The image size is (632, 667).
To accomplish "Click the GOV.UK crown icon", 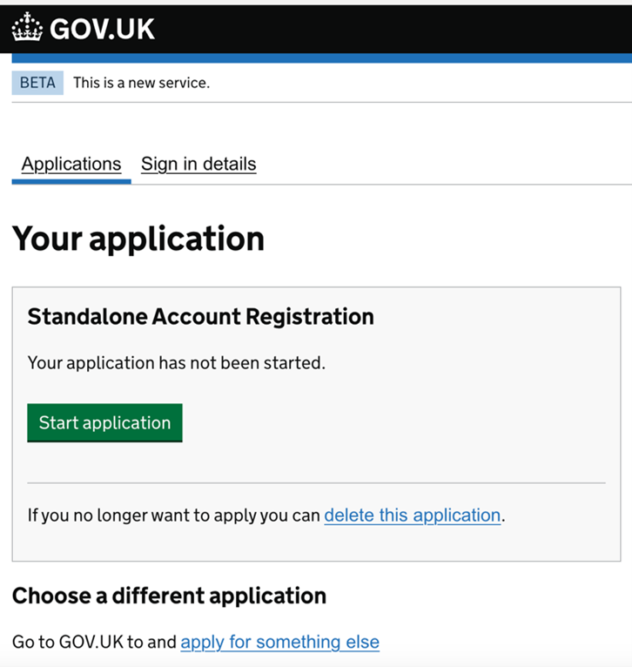I will point(27,29).
